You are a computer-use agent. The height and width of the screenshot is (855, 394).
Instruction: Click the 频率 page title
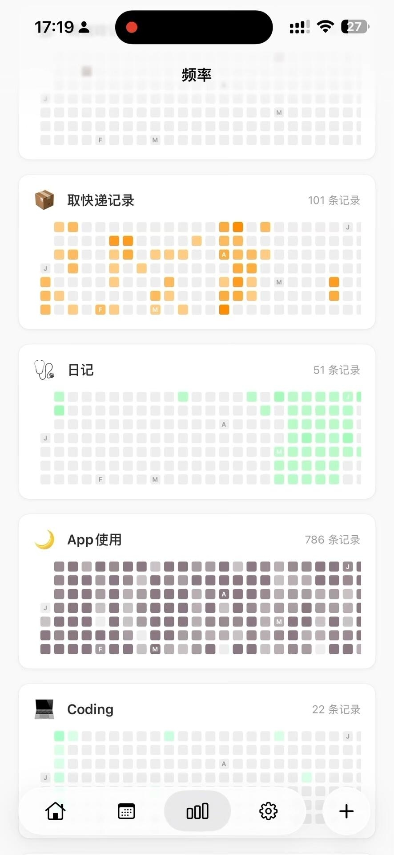coord(197,74)
